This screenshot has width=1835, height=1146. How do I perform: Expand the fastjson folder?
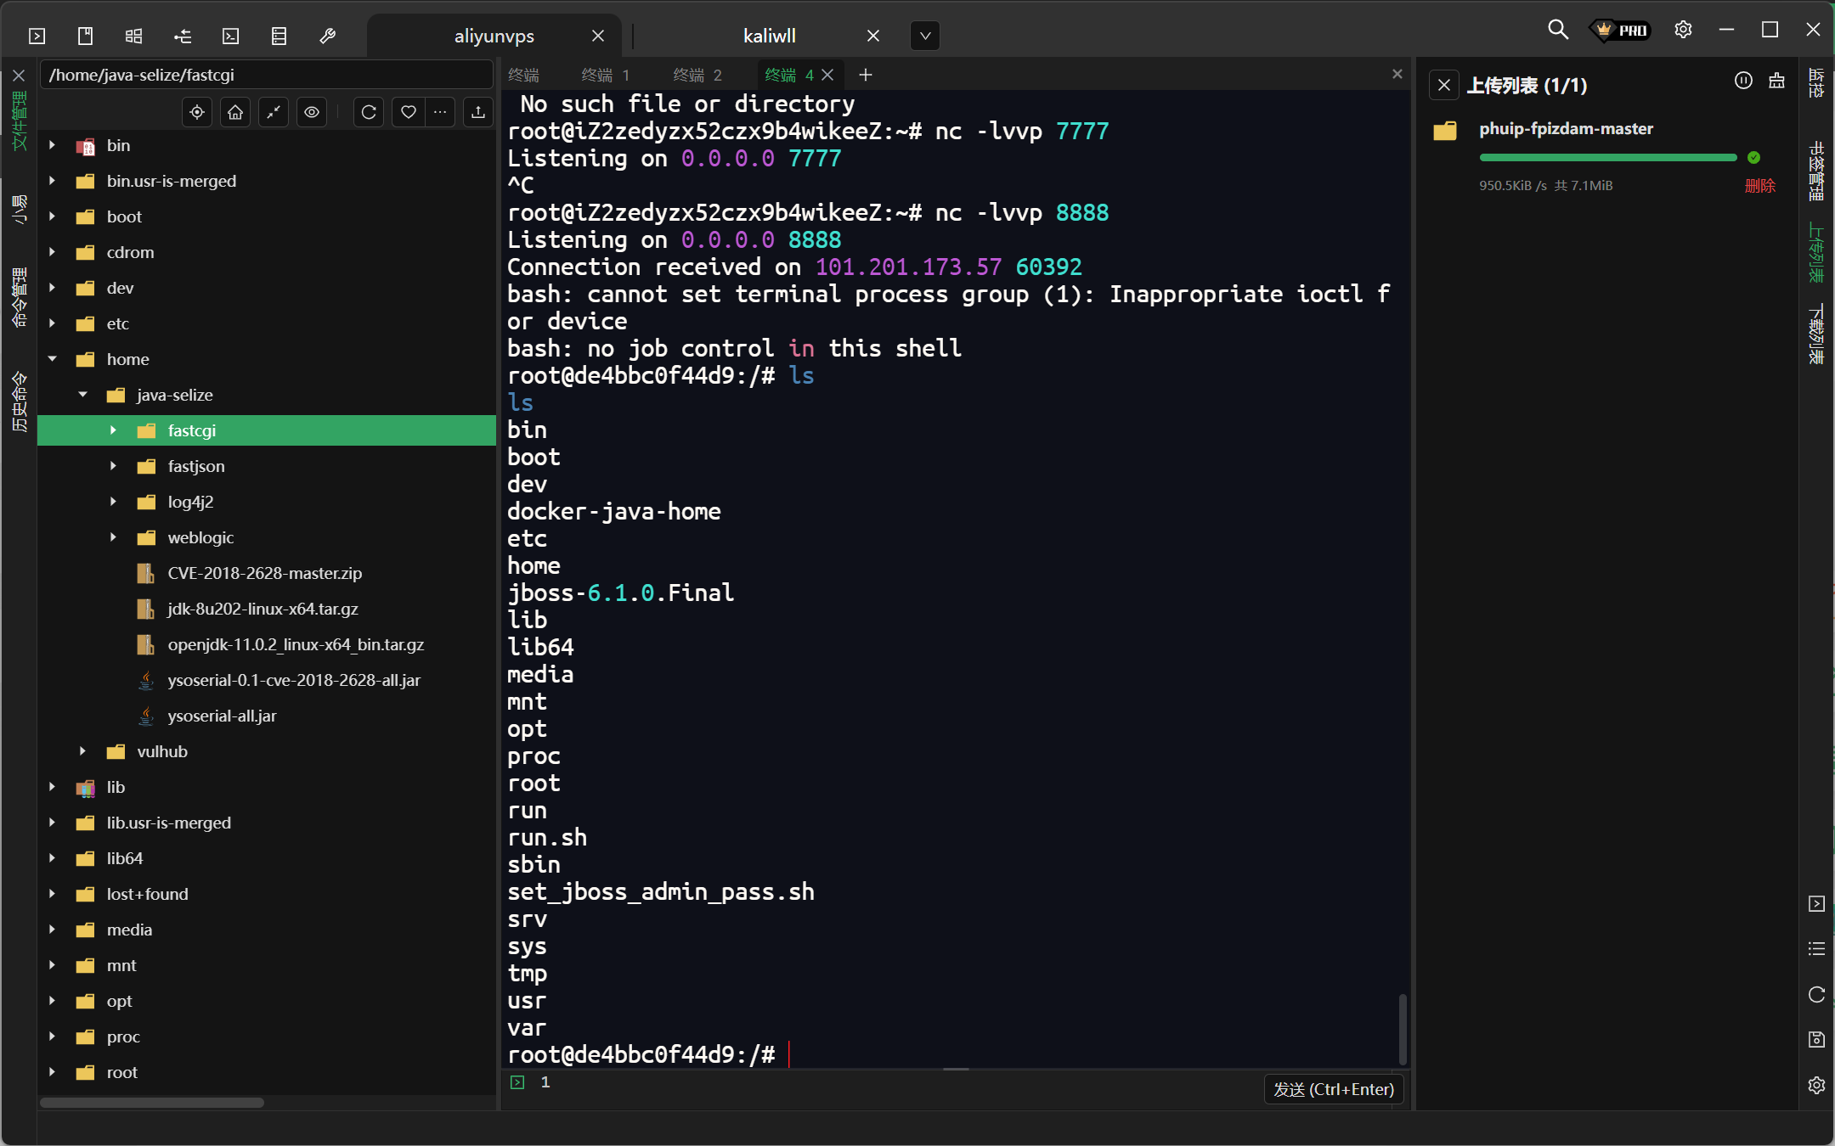(x=113, y=466)
